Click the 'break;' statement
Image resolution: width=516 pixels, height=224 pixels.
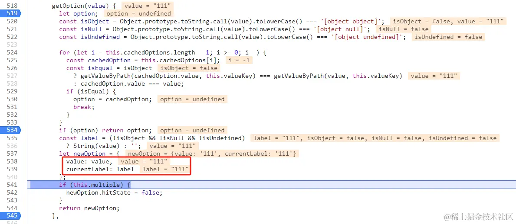coord(84,107)
